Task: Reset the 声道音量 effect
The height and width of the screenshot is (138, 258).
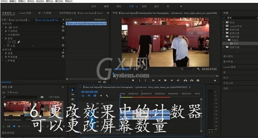Action: click(63, 56)
